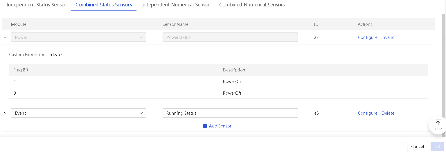Switch to Independent Status Sensor tab
446x153 pixels.
pyautogui.click(x=36, y=5)
